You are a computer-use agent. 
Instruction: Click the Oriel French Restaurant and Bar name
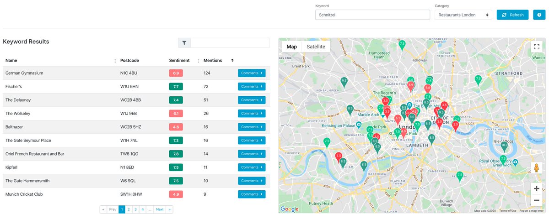[35, 154]
